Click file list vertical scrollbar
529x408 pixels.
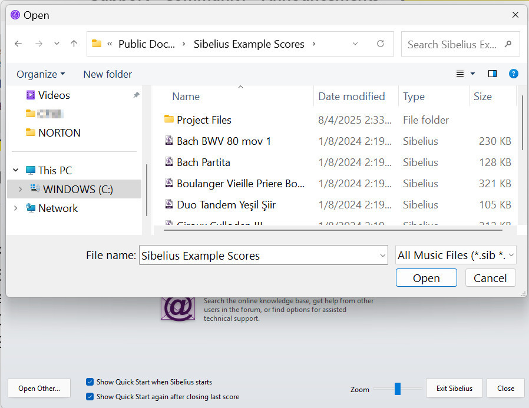coord(523,123)
